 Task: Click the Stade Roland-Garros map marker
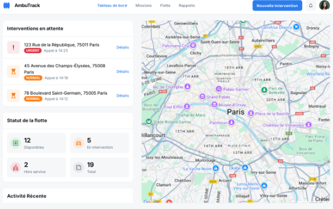pyautogui.click(x=149, y=121)
